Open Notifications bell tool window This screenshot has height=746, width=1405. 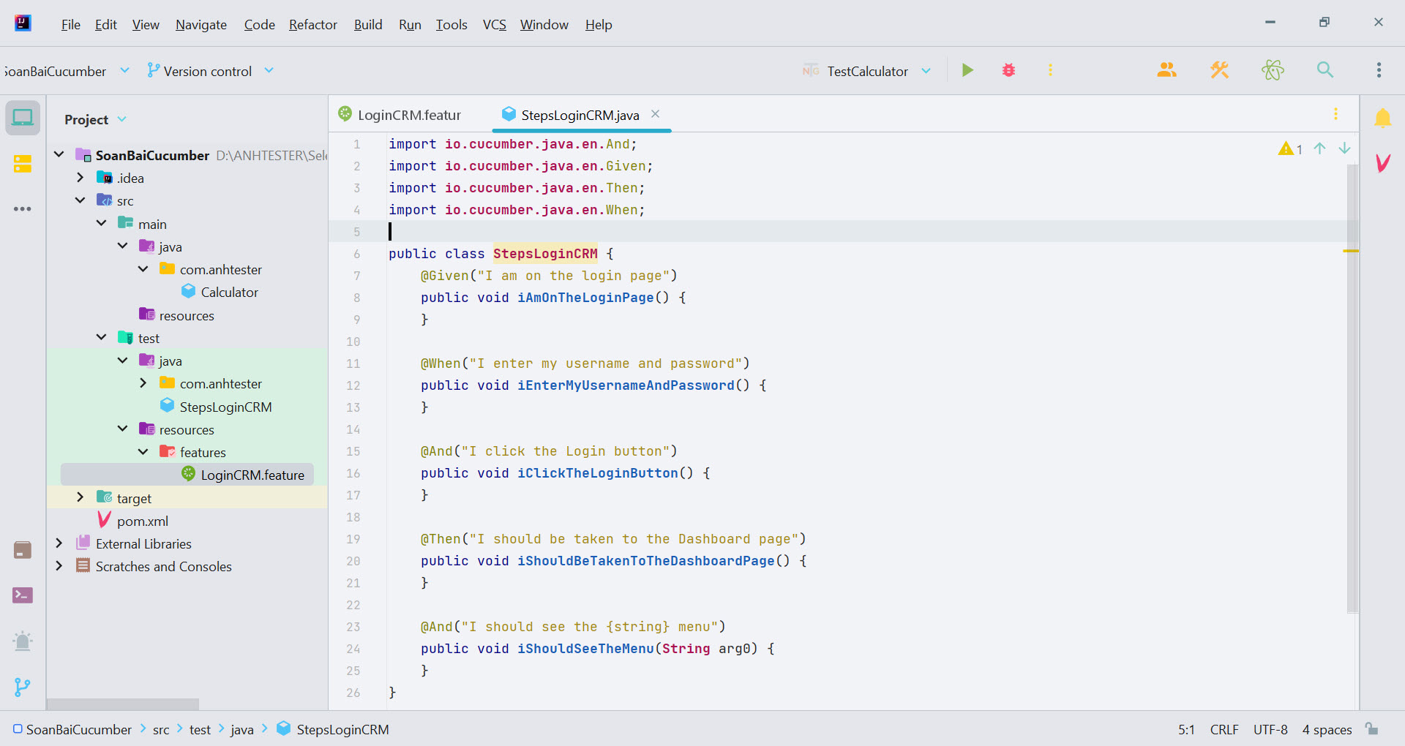coord(1382,118)
